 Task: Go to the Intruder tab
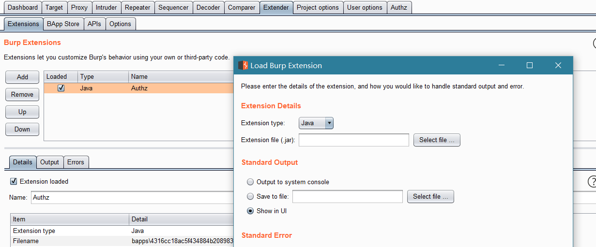click(106, 7)
